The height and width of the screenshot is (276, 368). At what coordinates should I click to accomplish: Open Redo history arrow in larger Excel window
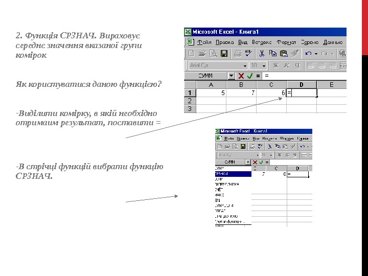click(x=332, y=54)
